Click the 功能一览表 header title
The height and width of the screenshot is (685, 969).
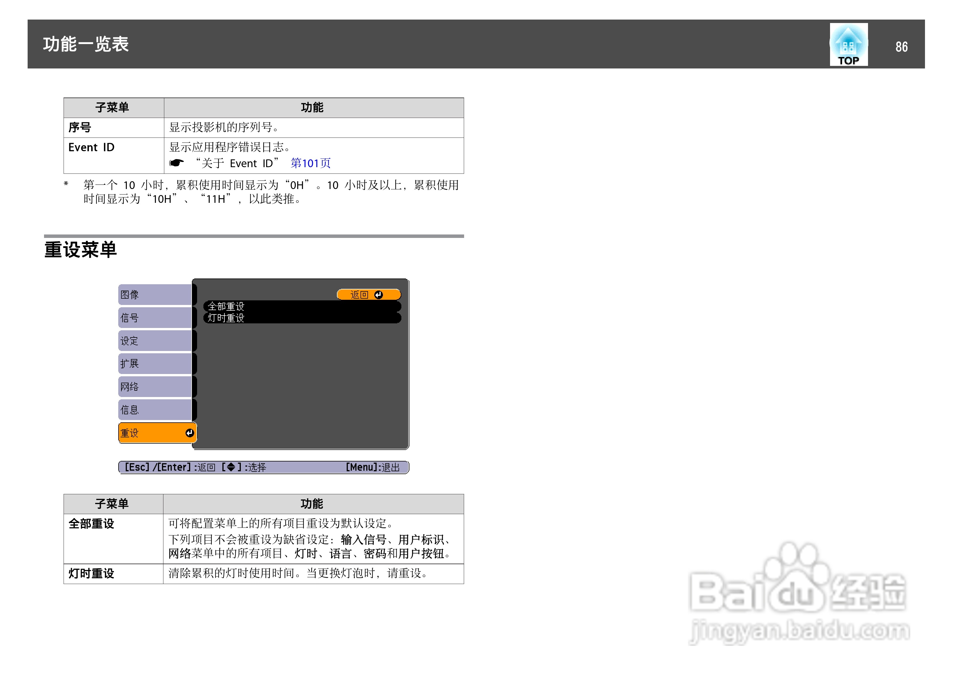86,44
